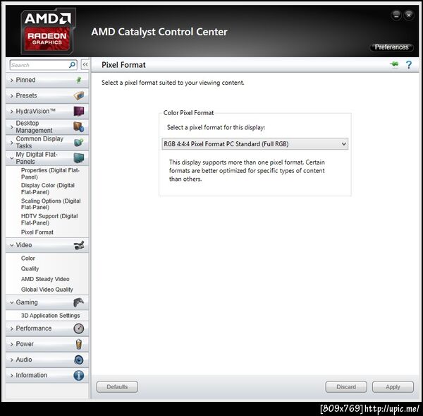Click the Preferences button
Viewport: 423px width, 416px height.
(392, 47)
